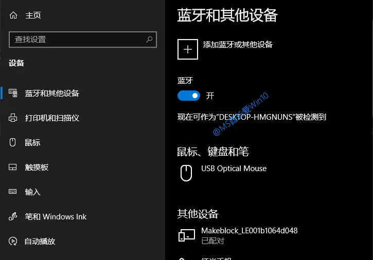Click the mouse icon in sidebar
This screenshot has height=260, width=373.
[13, 142]
